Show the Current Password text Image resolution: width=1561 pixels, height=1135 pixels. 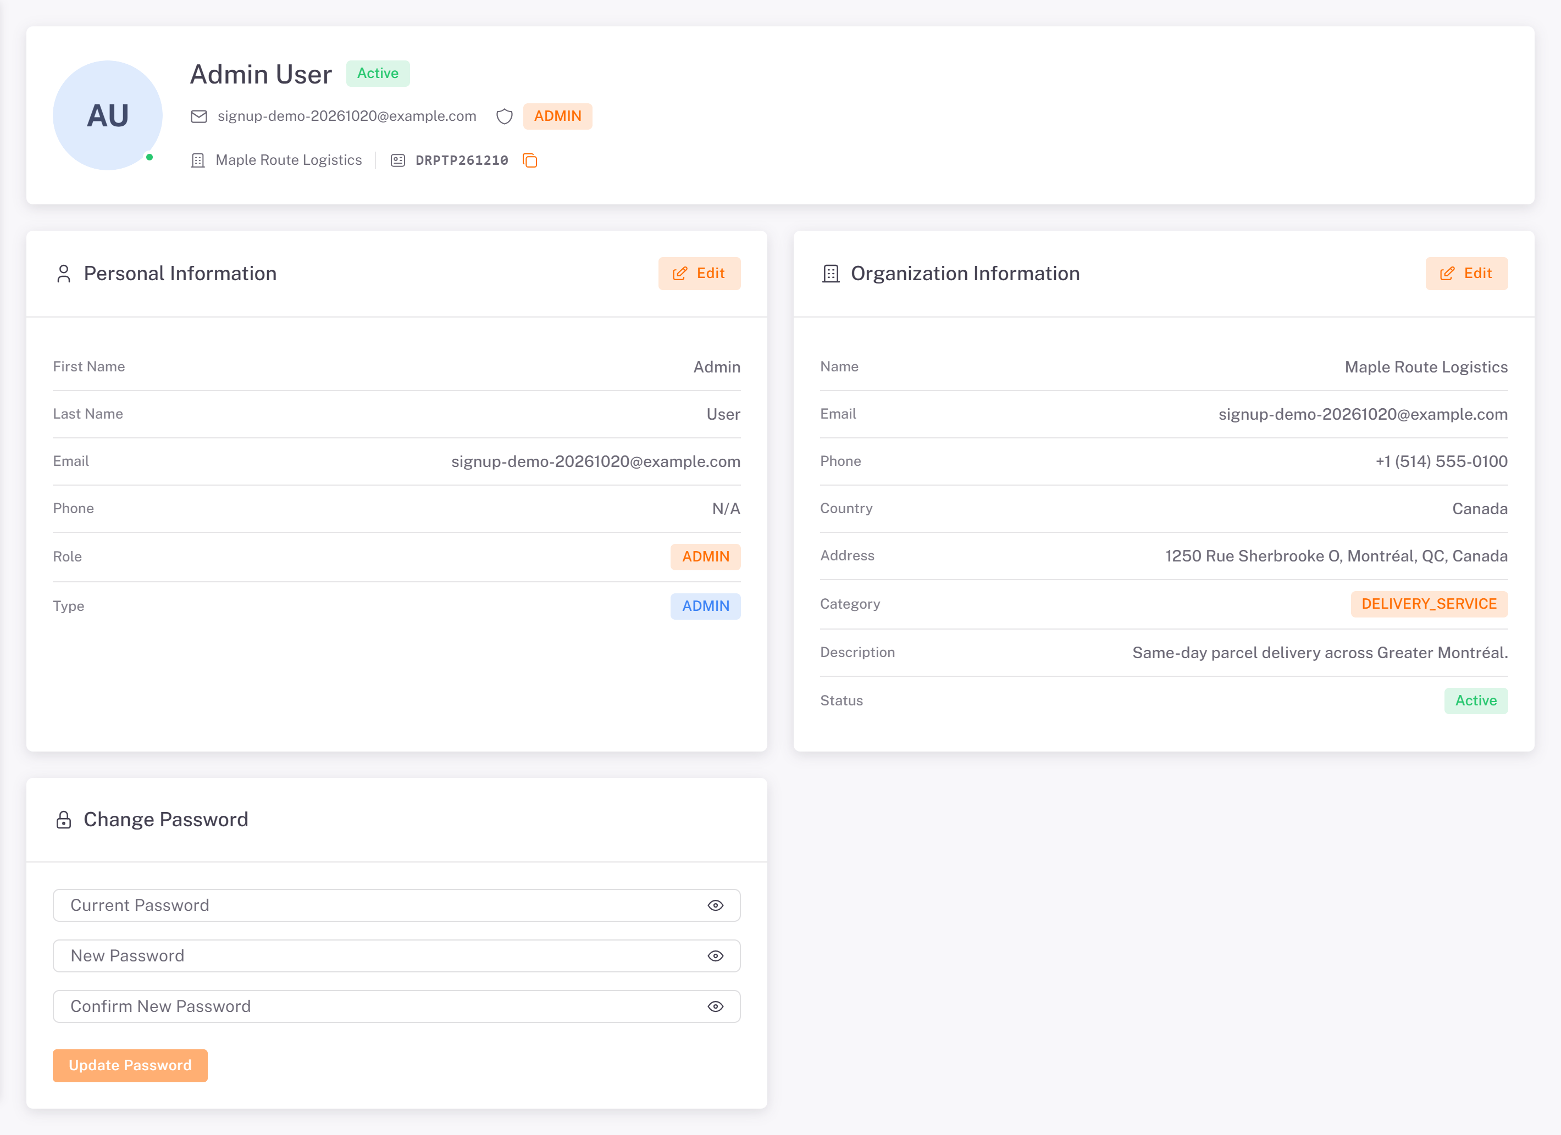(716, 905)
